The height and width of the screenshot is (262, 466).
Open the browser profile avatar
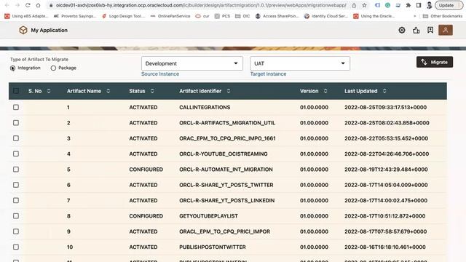click(x=429, y=5)
